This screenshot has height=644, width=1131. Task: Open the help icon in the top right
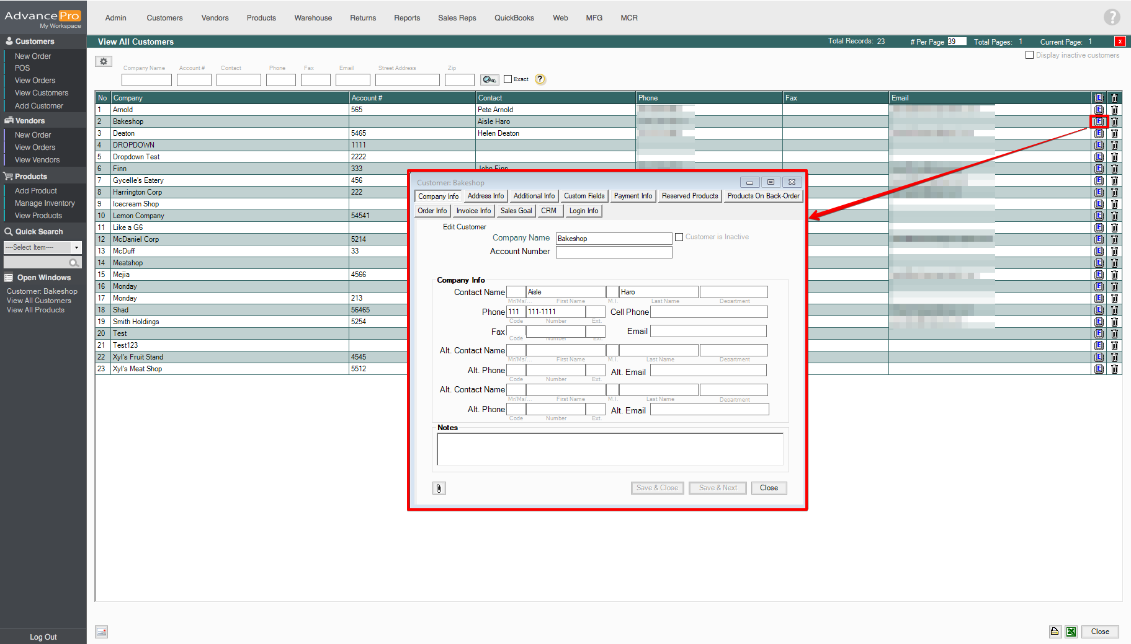(x=1111, y=17)
